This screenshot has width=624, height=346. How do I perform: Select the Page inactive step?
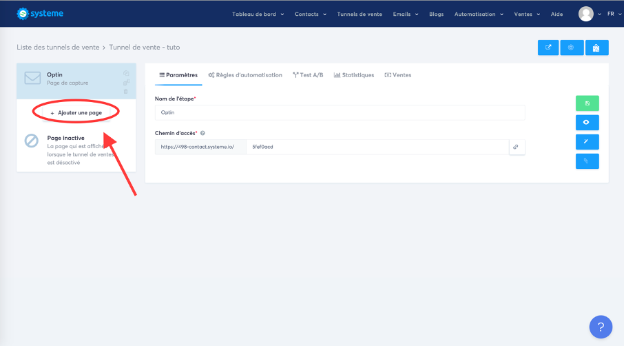[x=76, y=150]
